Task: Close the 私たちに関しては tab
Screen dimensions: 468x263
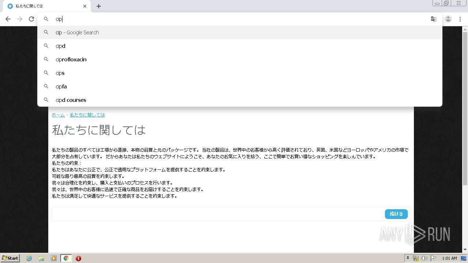Action: (x=85, y=6)
